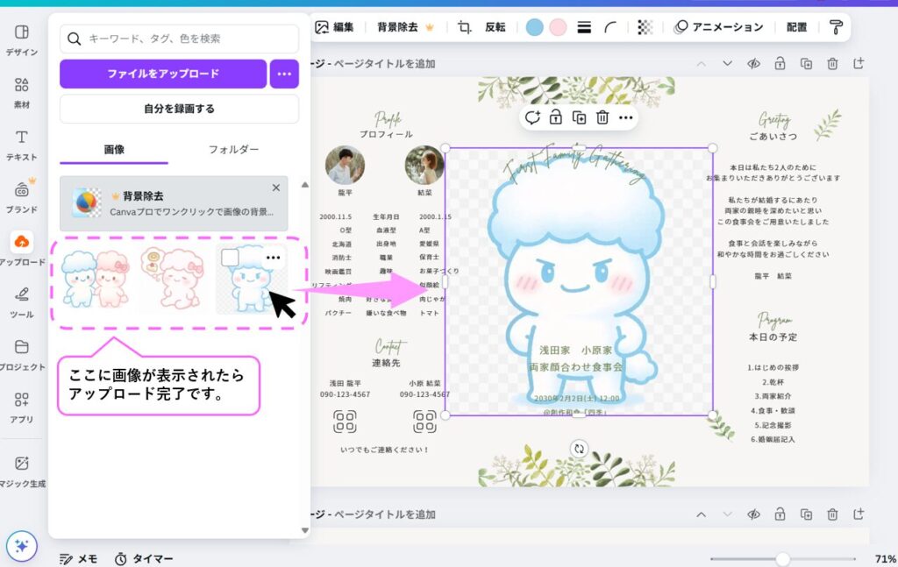Viewport: 898px width, 567px height.
Task: Click the ファイルをアップロード button
Action: 163,74
